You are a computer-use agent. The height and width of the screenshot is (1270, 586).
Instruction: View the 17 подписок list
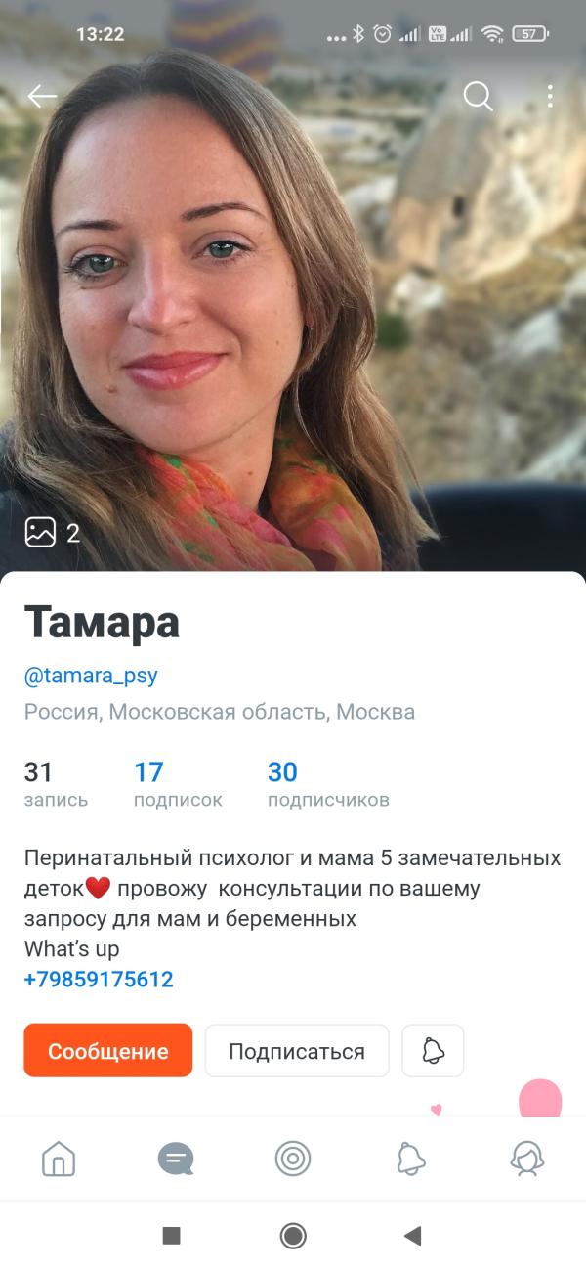click(x=178, y=785)
